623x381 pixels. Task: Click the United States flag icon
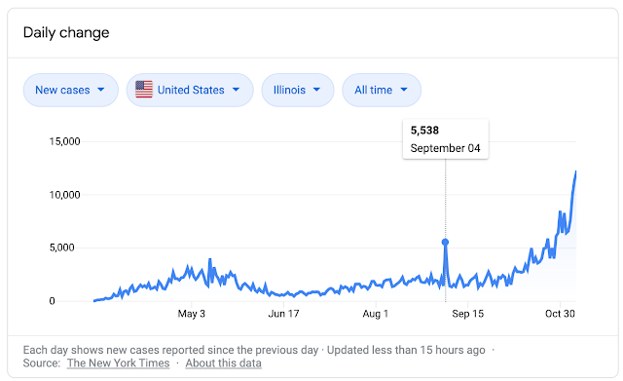pyautogui.click(x=144, y=90)
